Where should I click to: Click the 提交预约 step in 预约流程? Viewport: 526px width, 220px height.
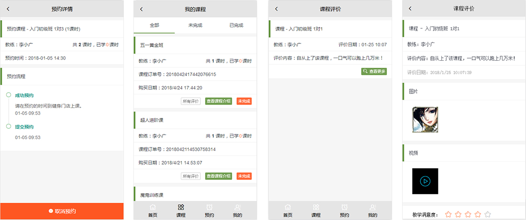tap(24, 127)
